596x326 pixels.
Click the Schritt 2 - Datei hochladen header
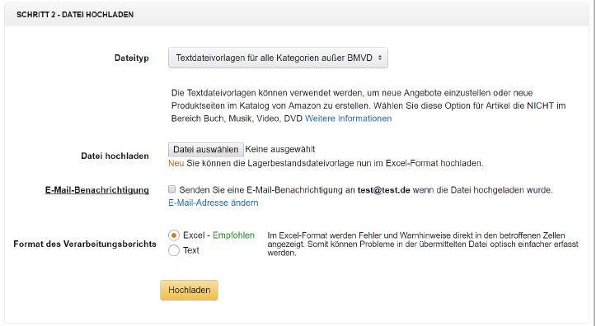[x=75, y=15]
